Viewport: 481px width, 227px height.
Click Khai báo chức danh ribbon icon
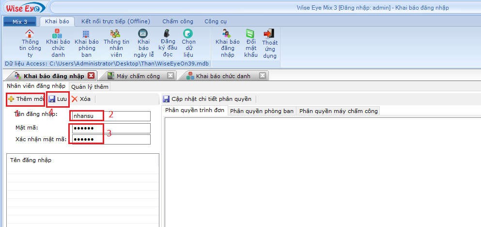[x=58, y=34]
